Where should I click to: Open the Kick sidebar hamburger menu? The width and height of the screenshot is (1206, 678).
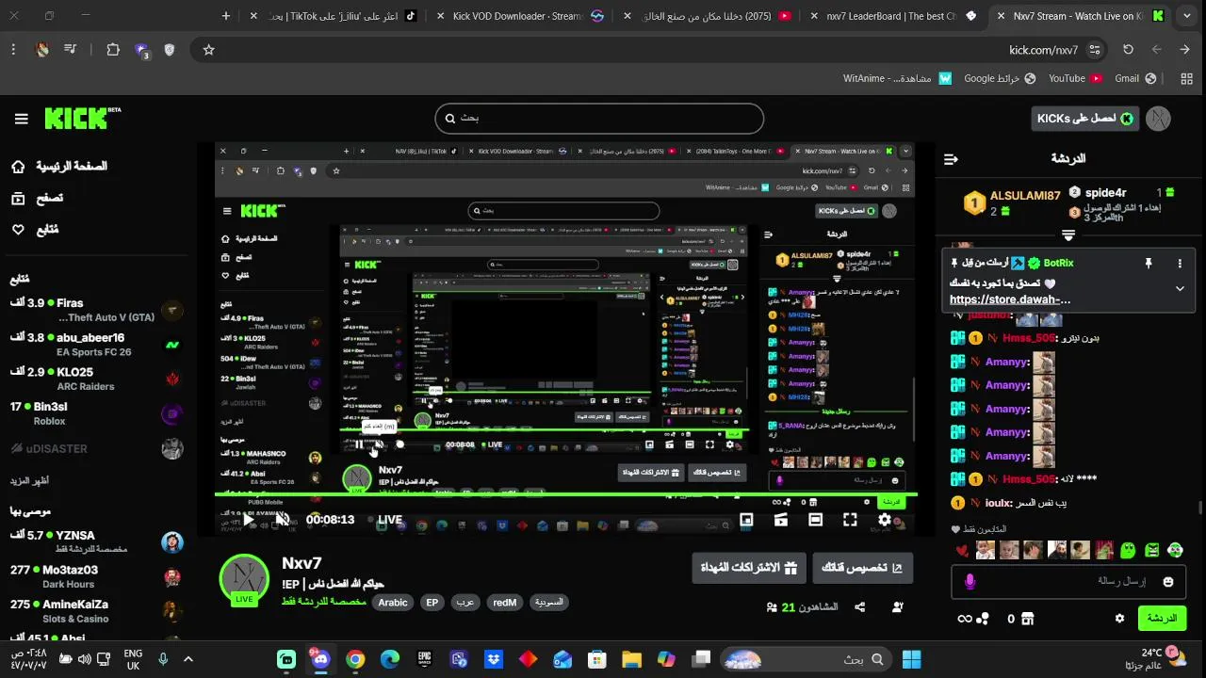pos(21,119)
